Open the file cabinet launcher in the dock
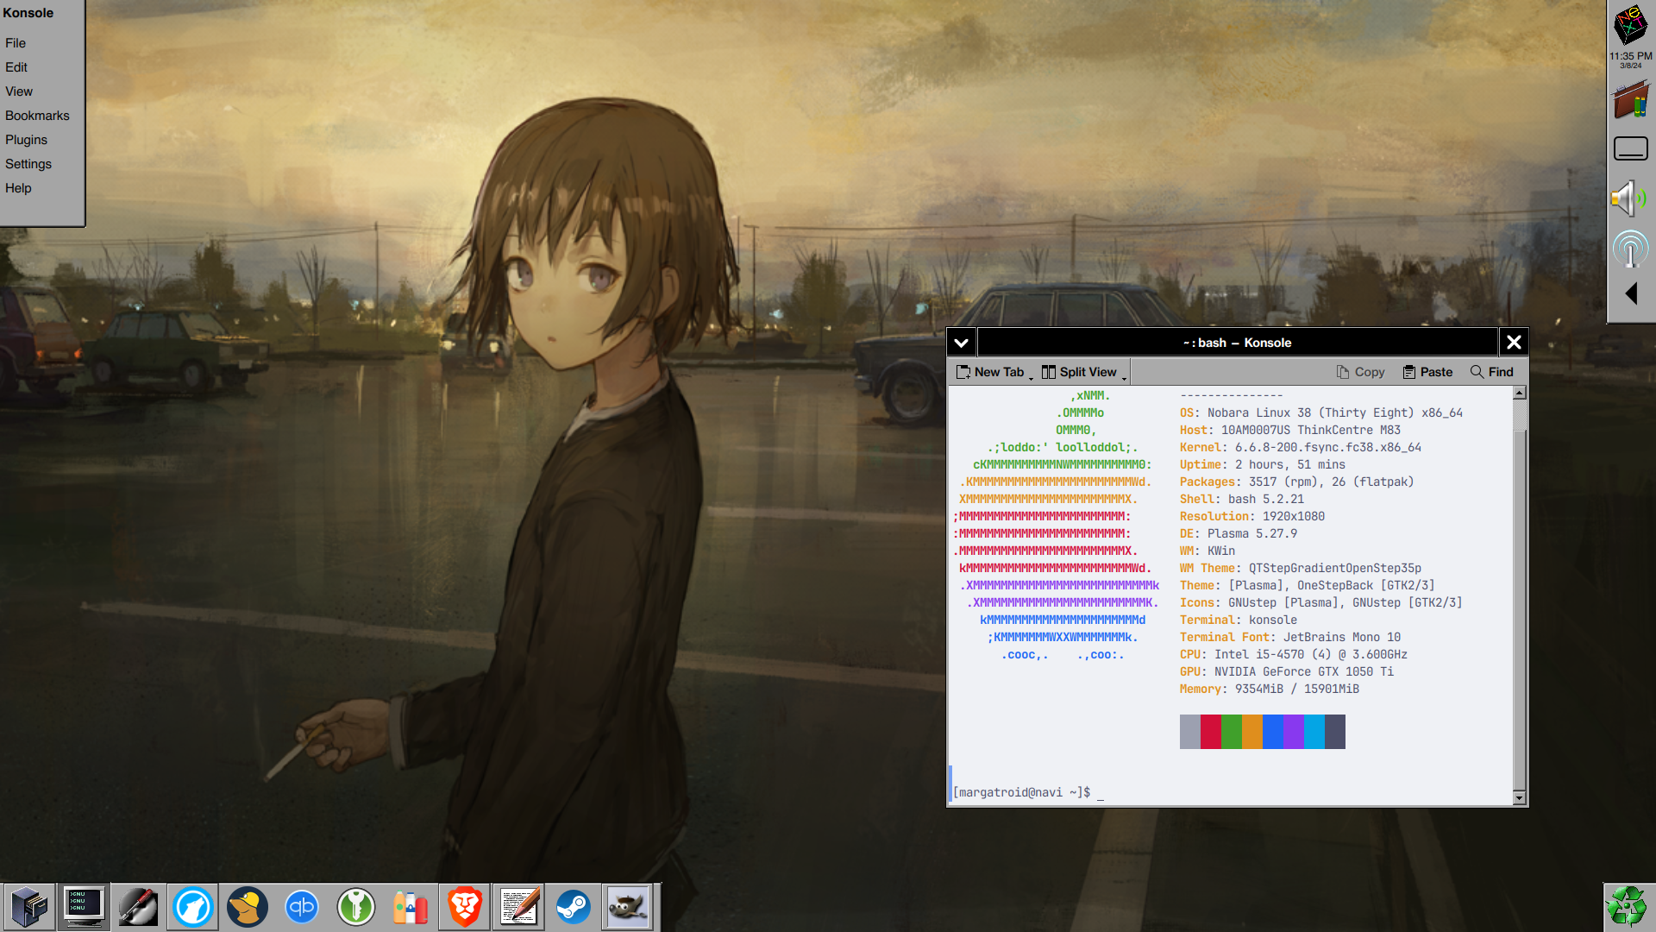 tap(29, 907)
